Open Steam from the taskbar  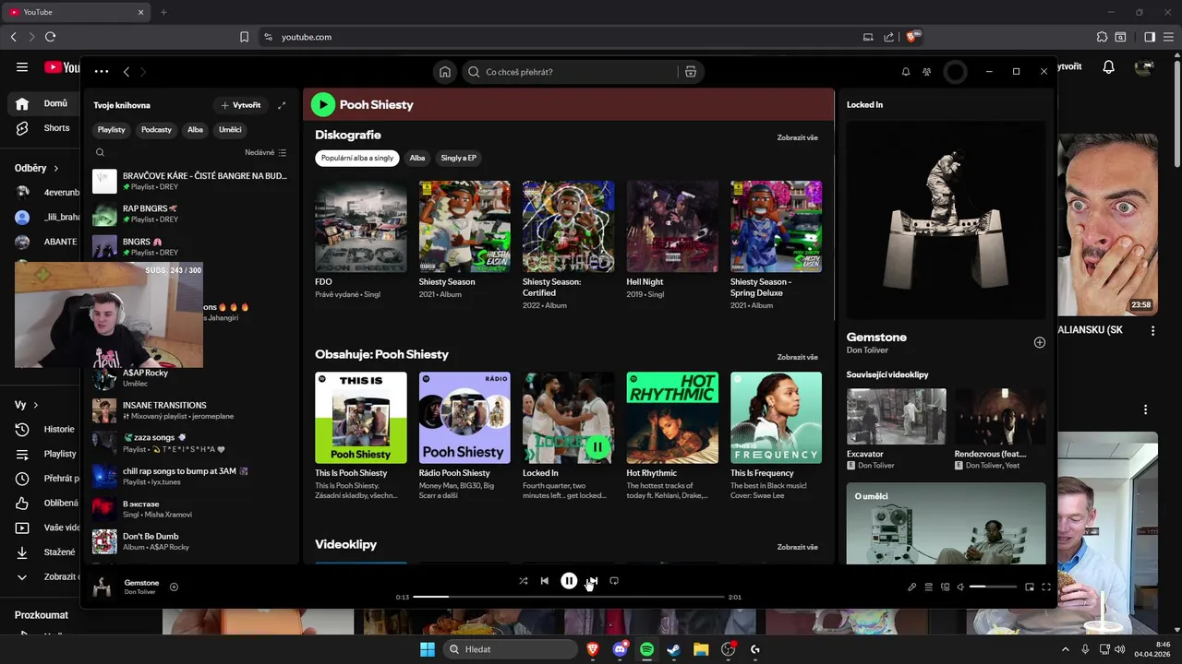point(674,649)
